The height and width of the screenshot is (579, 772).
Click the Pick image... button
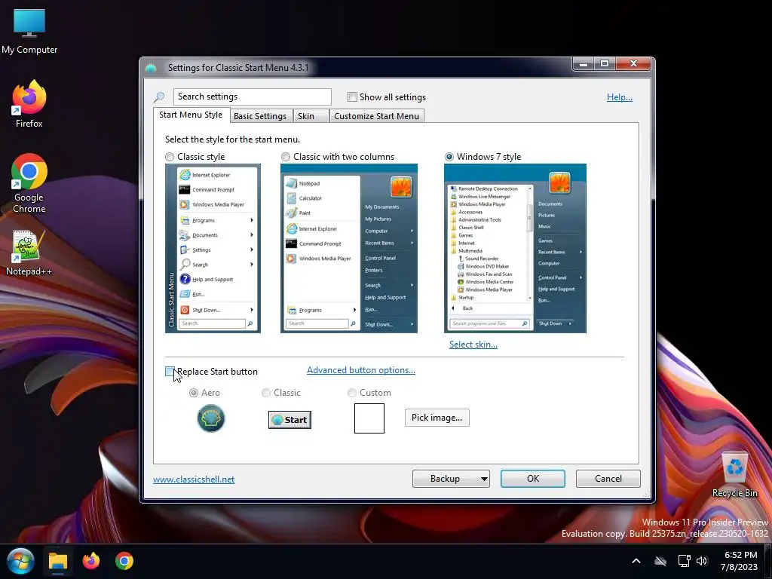pyautogui.click(x=437, y=418)
